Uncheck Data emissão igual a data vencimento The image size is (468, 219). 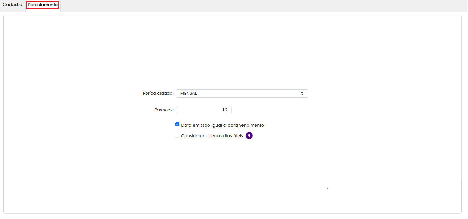(177, 125)
